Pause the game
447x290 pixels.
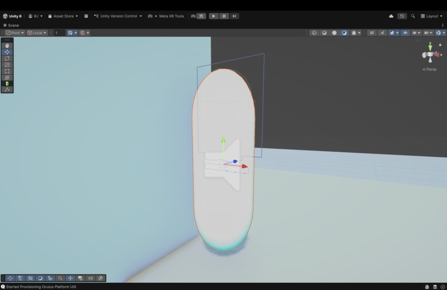click(224, 16)
